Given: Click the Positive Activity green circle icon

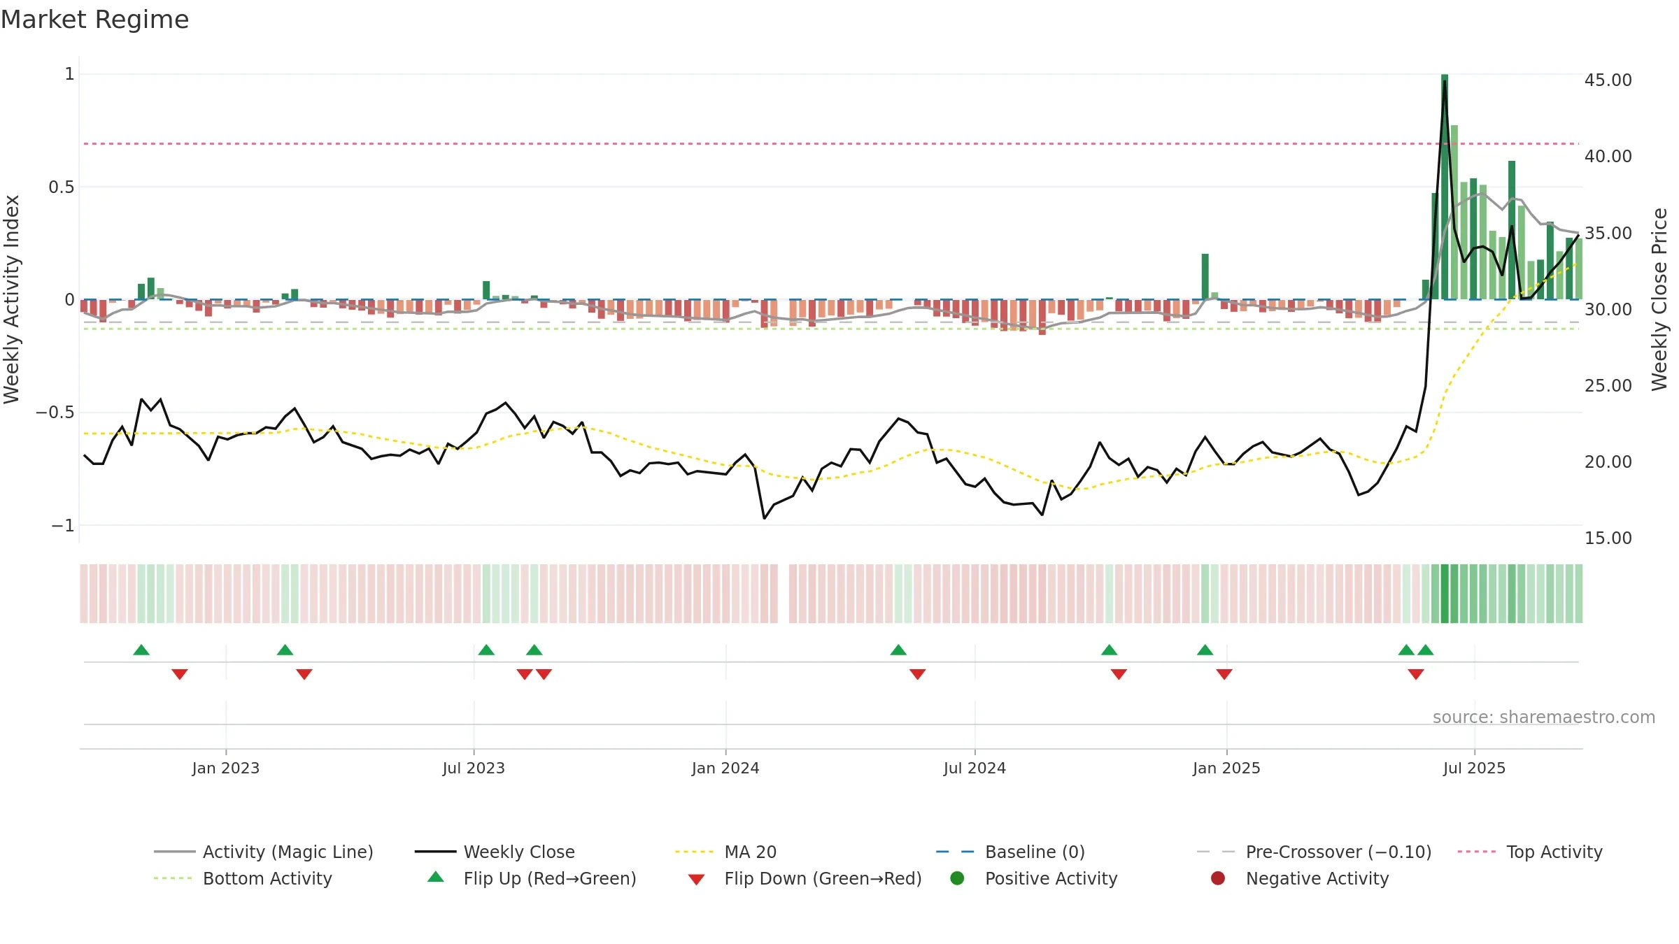Looking at the screenshot, I should click(957, 878).
